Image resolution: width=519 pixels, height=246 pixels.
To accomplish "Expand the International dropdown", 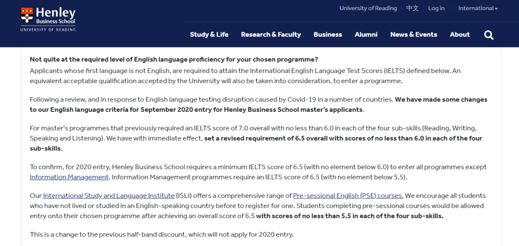I will [478, 8].
